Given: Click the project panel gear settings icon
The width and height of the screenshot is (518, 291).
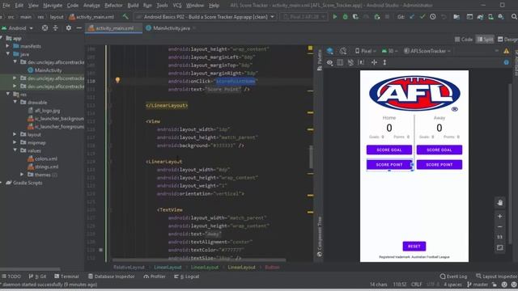Looking at the screenshot, I should pos(68,28).
